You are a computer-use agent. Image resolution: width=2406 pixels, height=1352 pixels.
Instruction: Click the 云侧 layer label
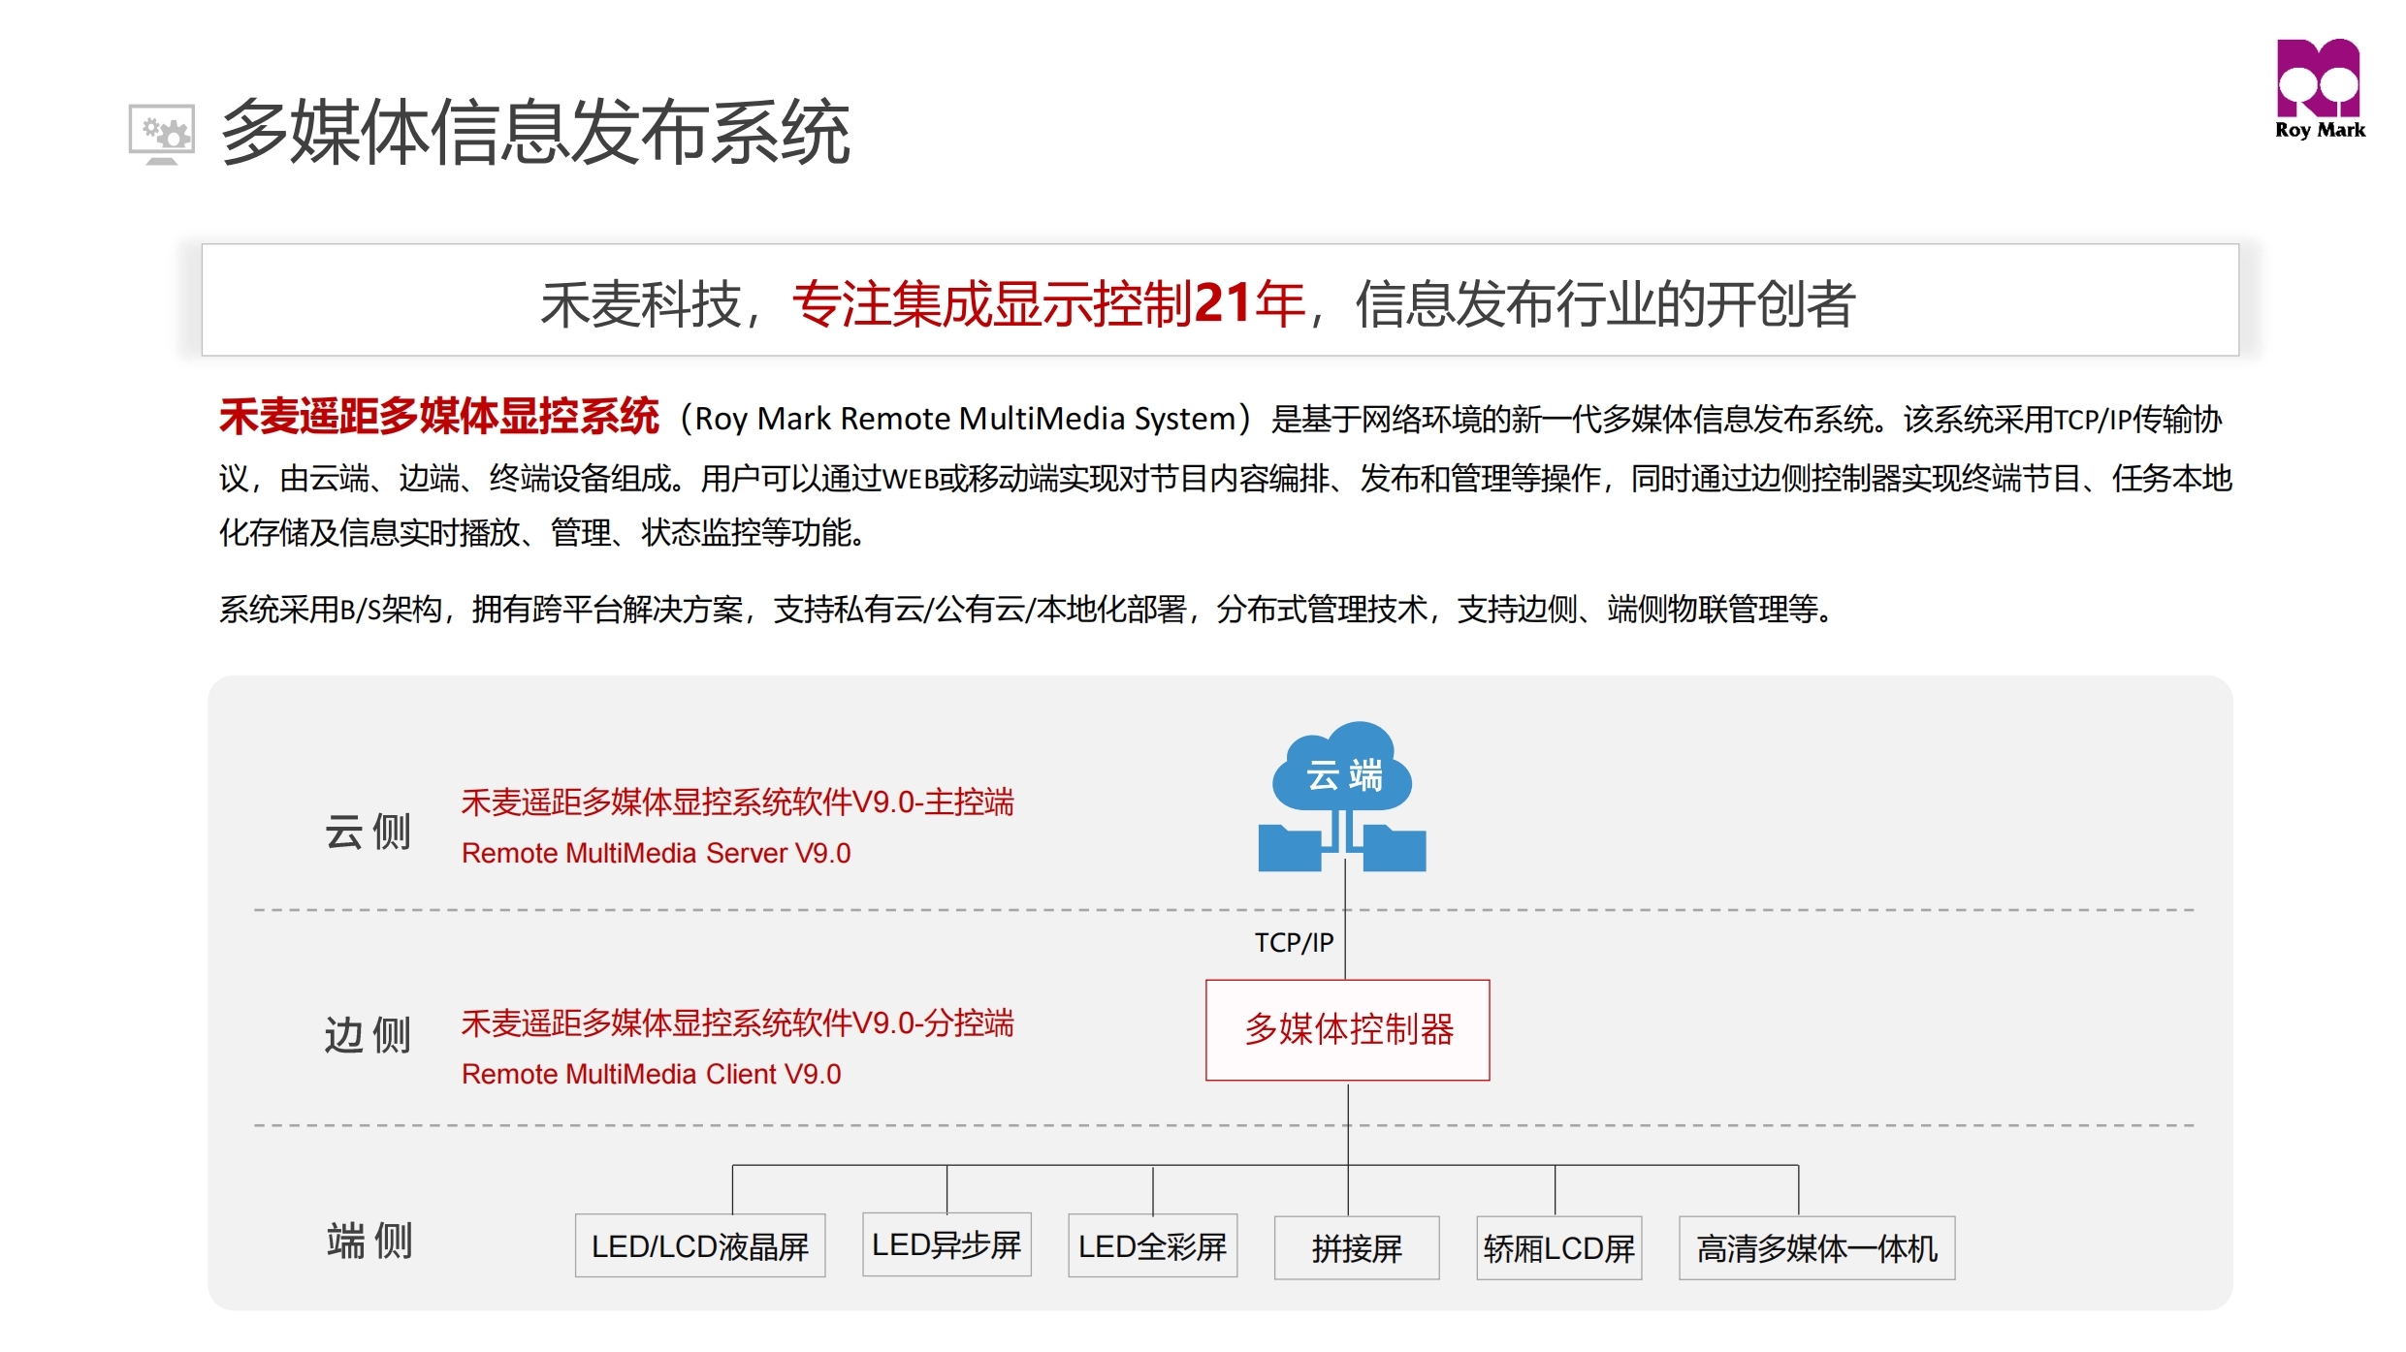tap(369, 832)
